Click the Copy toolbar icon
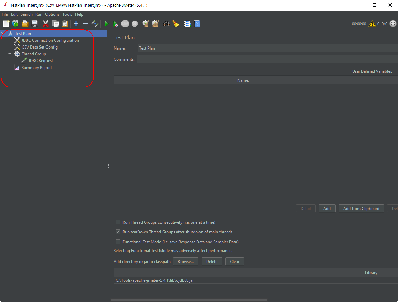This screenshot has height=302, width=398. pos(55,24)
